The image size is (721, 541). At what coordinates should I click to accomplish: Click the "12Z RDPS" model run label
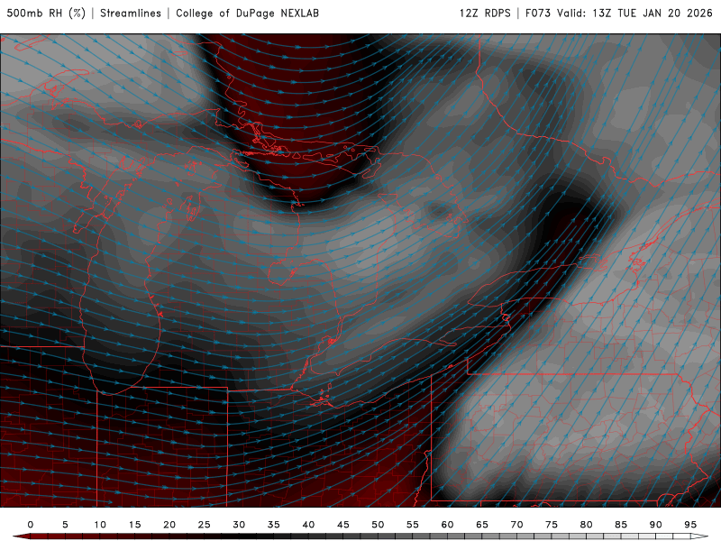[485, 13]
